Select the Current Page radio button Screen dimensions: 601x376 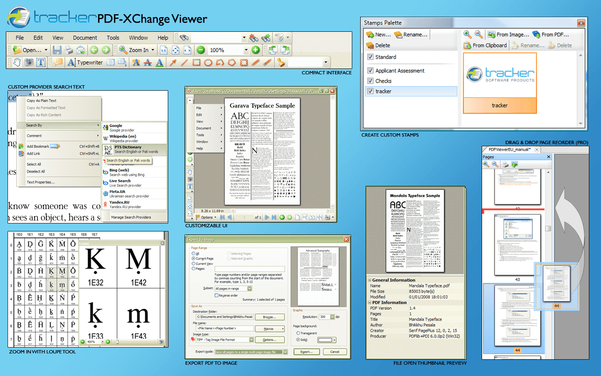coord(193,259)
